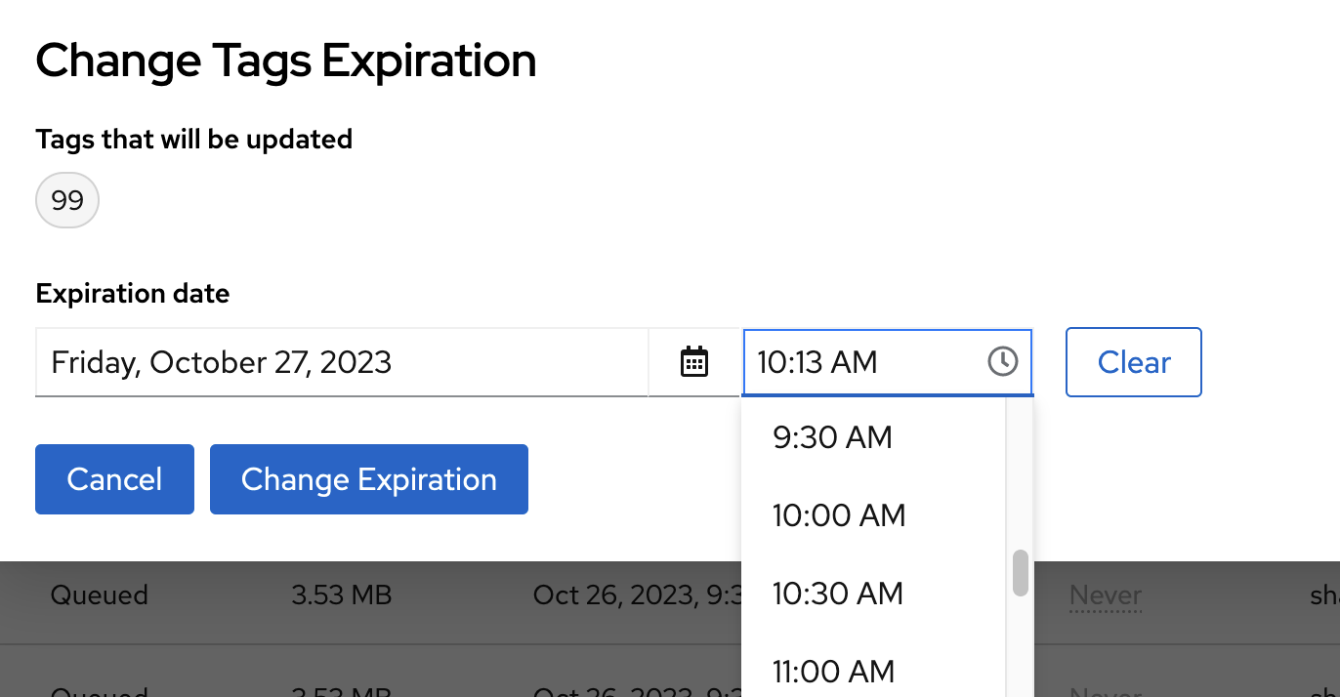Cancel the expiration change dialog
The height and width of the screenshot is (697, 1340).
pyautogui.click(x=114, y=479)
